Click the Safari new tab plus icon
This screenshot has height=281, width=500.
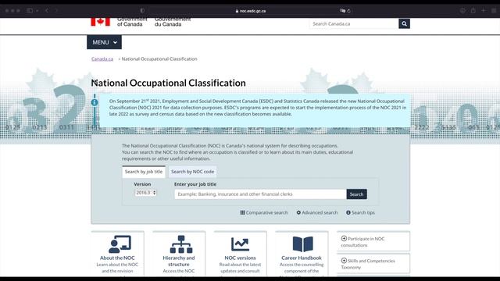[x=484, y=10]
